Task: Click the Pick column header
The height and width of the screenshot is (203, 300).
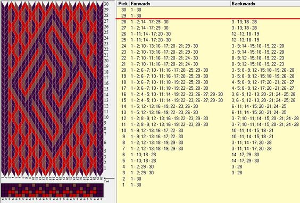Action: pyautogui.click(x=123, y=4)
